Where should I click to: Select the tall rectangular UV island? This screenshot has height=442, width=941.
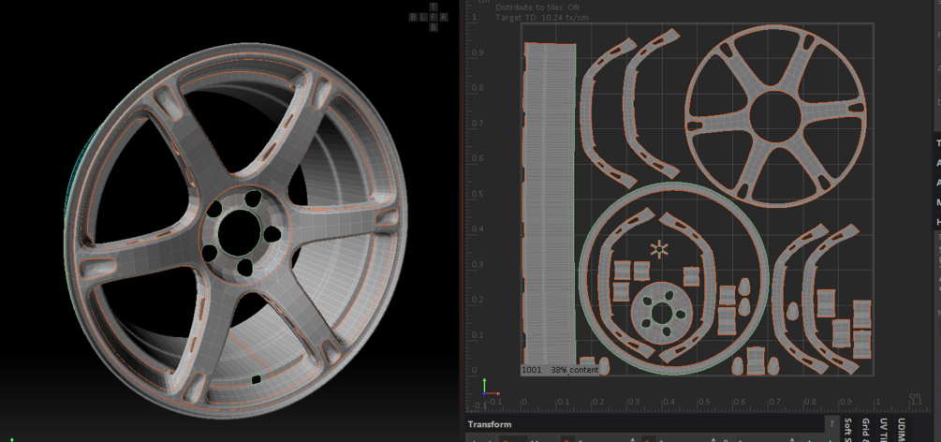point(551,207)
